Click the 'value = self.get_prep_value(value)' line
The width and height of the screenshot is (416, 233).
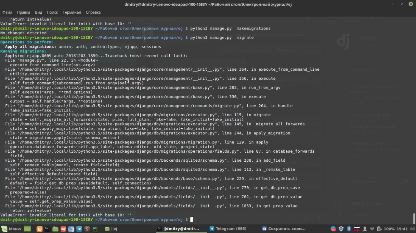tap(51, 201)
